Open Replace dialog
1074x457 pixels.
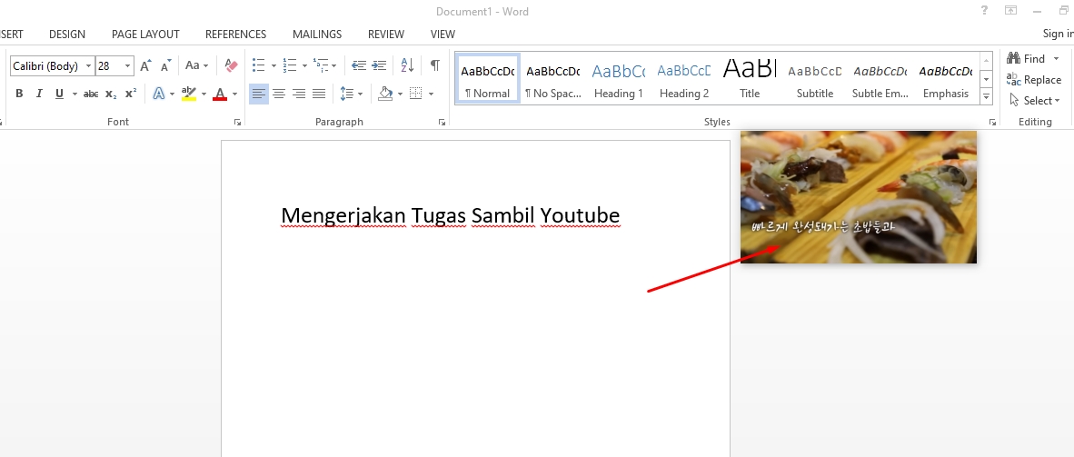point(1034,79)
